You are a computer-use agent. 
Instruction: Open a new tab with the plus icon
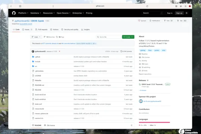click(x=20, y=6)
